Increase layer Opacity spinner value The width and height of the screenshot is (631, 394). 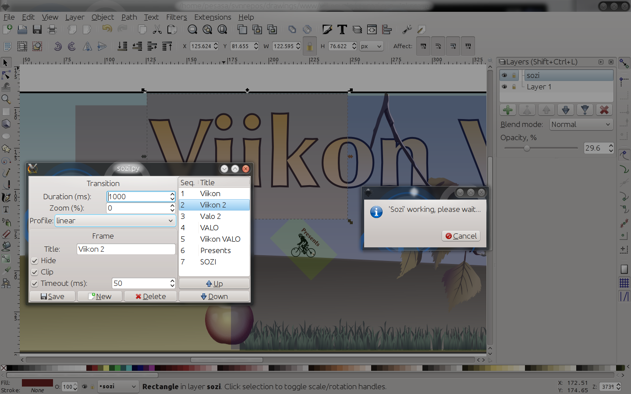(611, 145)
